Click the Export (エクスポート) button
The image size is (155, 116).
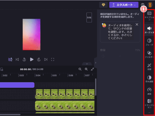pos(124,5)
